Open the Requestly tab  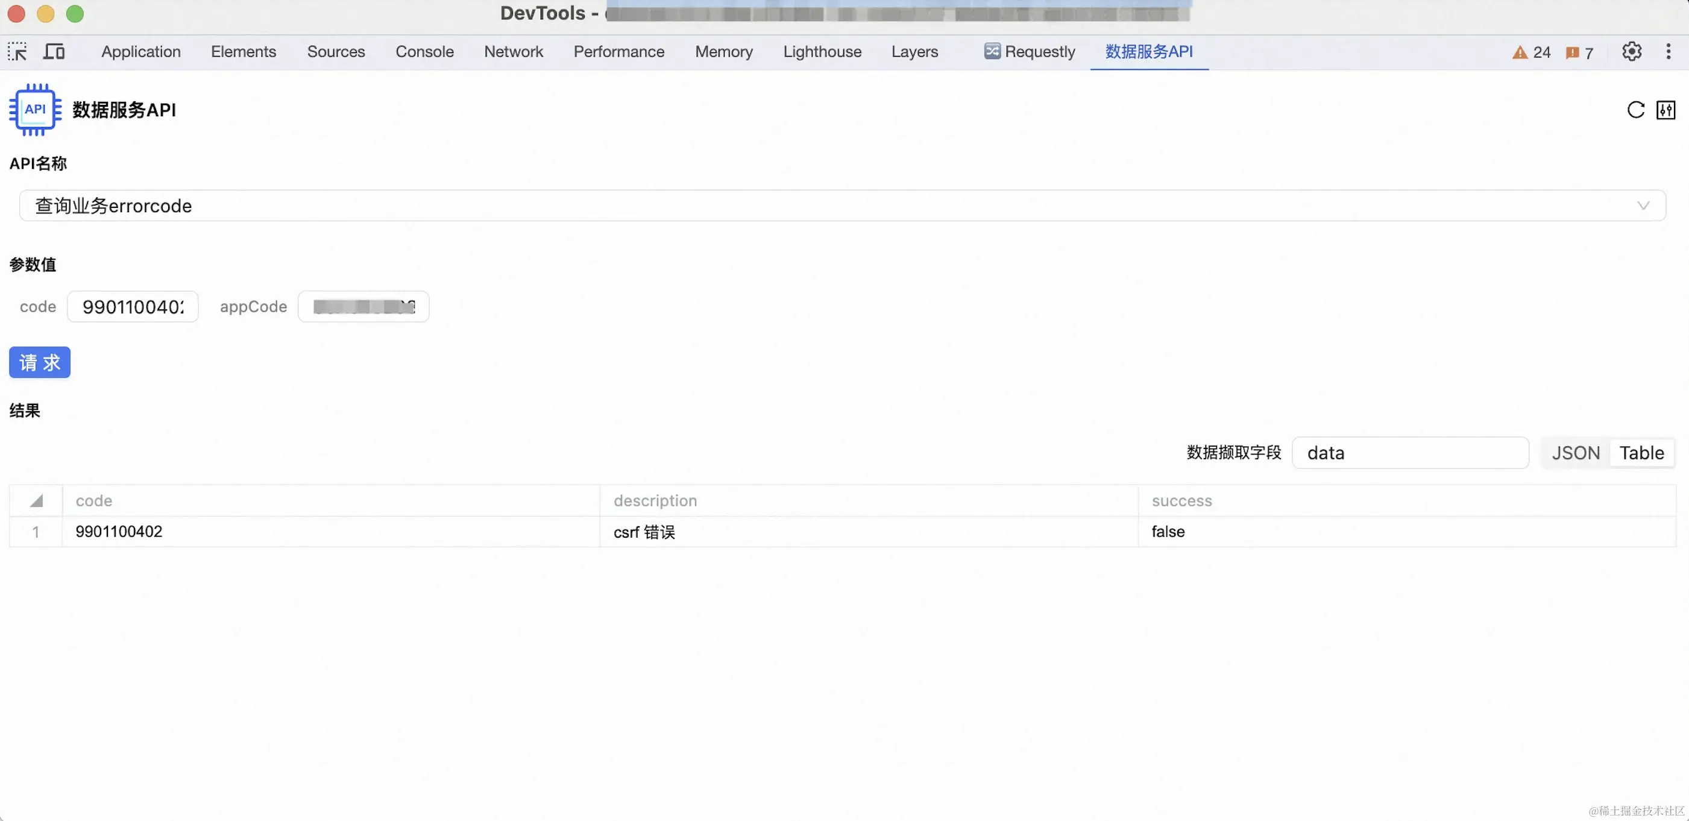coord(1030,52)
